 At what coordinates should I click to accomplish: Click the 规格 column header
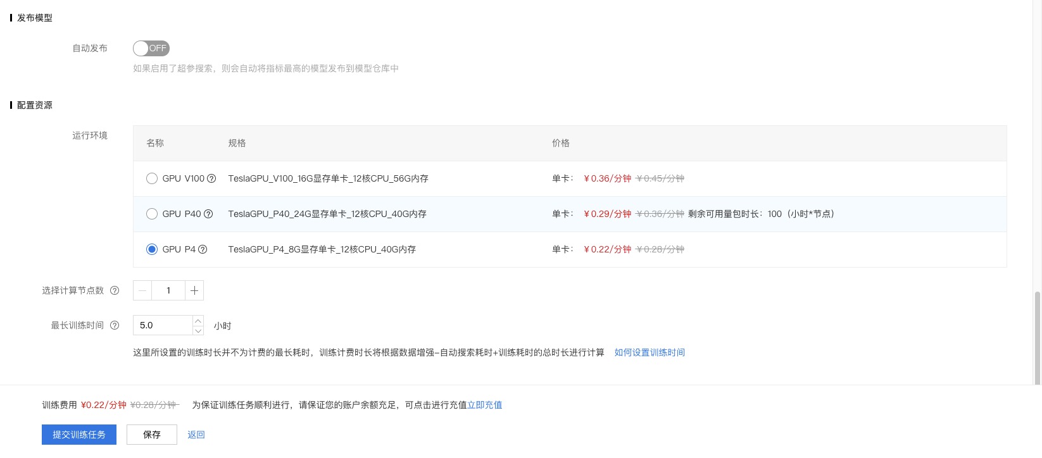pos(237,143)
